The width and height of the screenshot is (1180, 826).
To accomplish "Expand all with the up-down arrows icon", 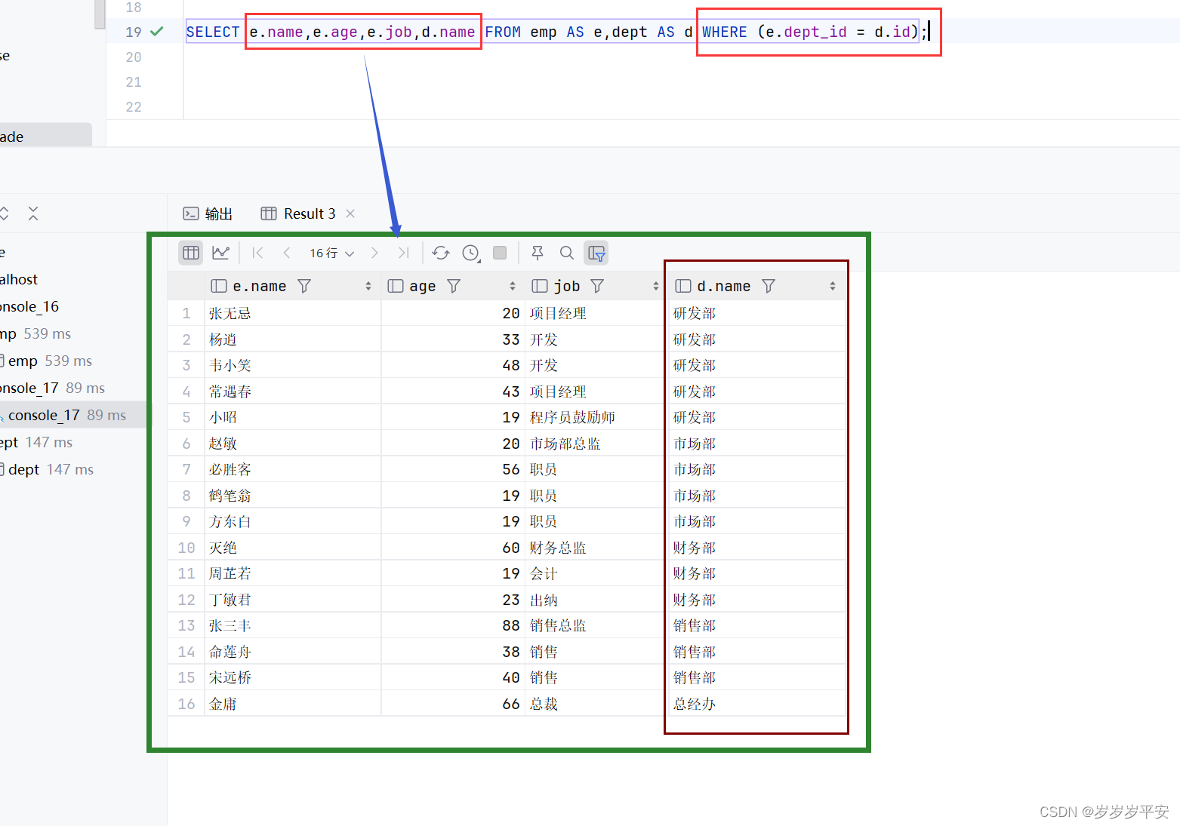I will (5, 213).
